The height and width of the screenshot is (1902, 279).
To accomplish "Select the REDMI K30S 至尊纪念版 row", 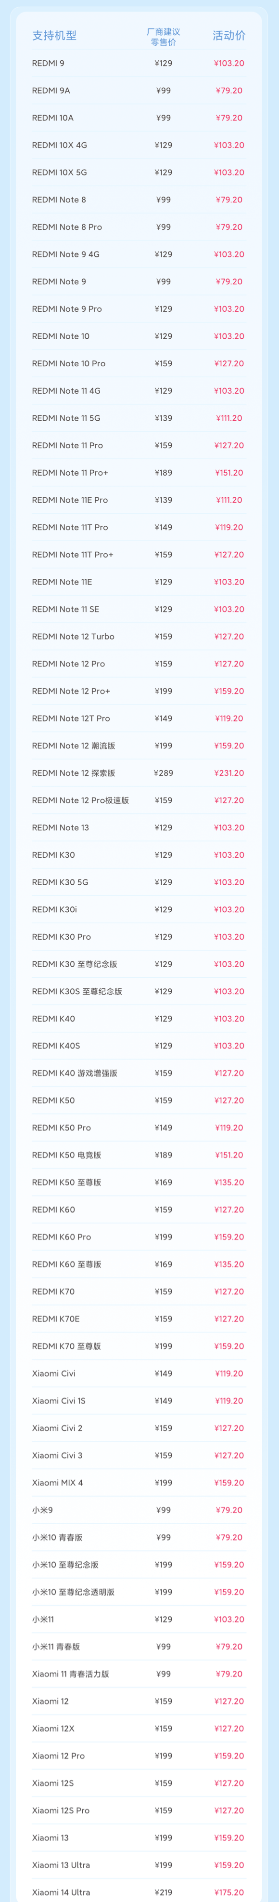I will tap(139, 992).
